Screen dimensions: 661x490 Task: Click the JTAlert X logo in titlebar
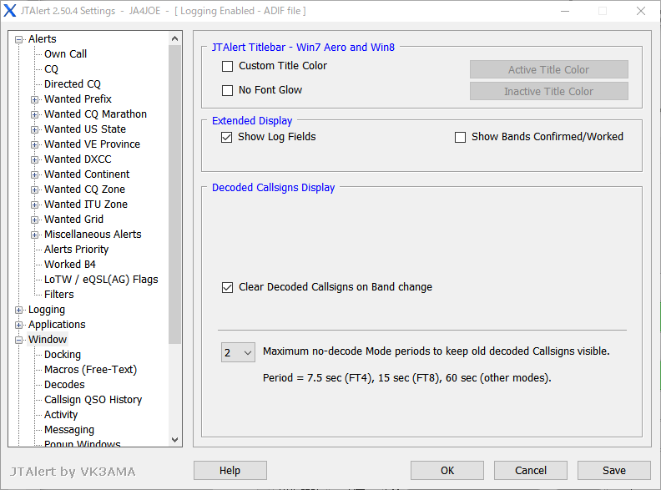click(x=10, y=11)
